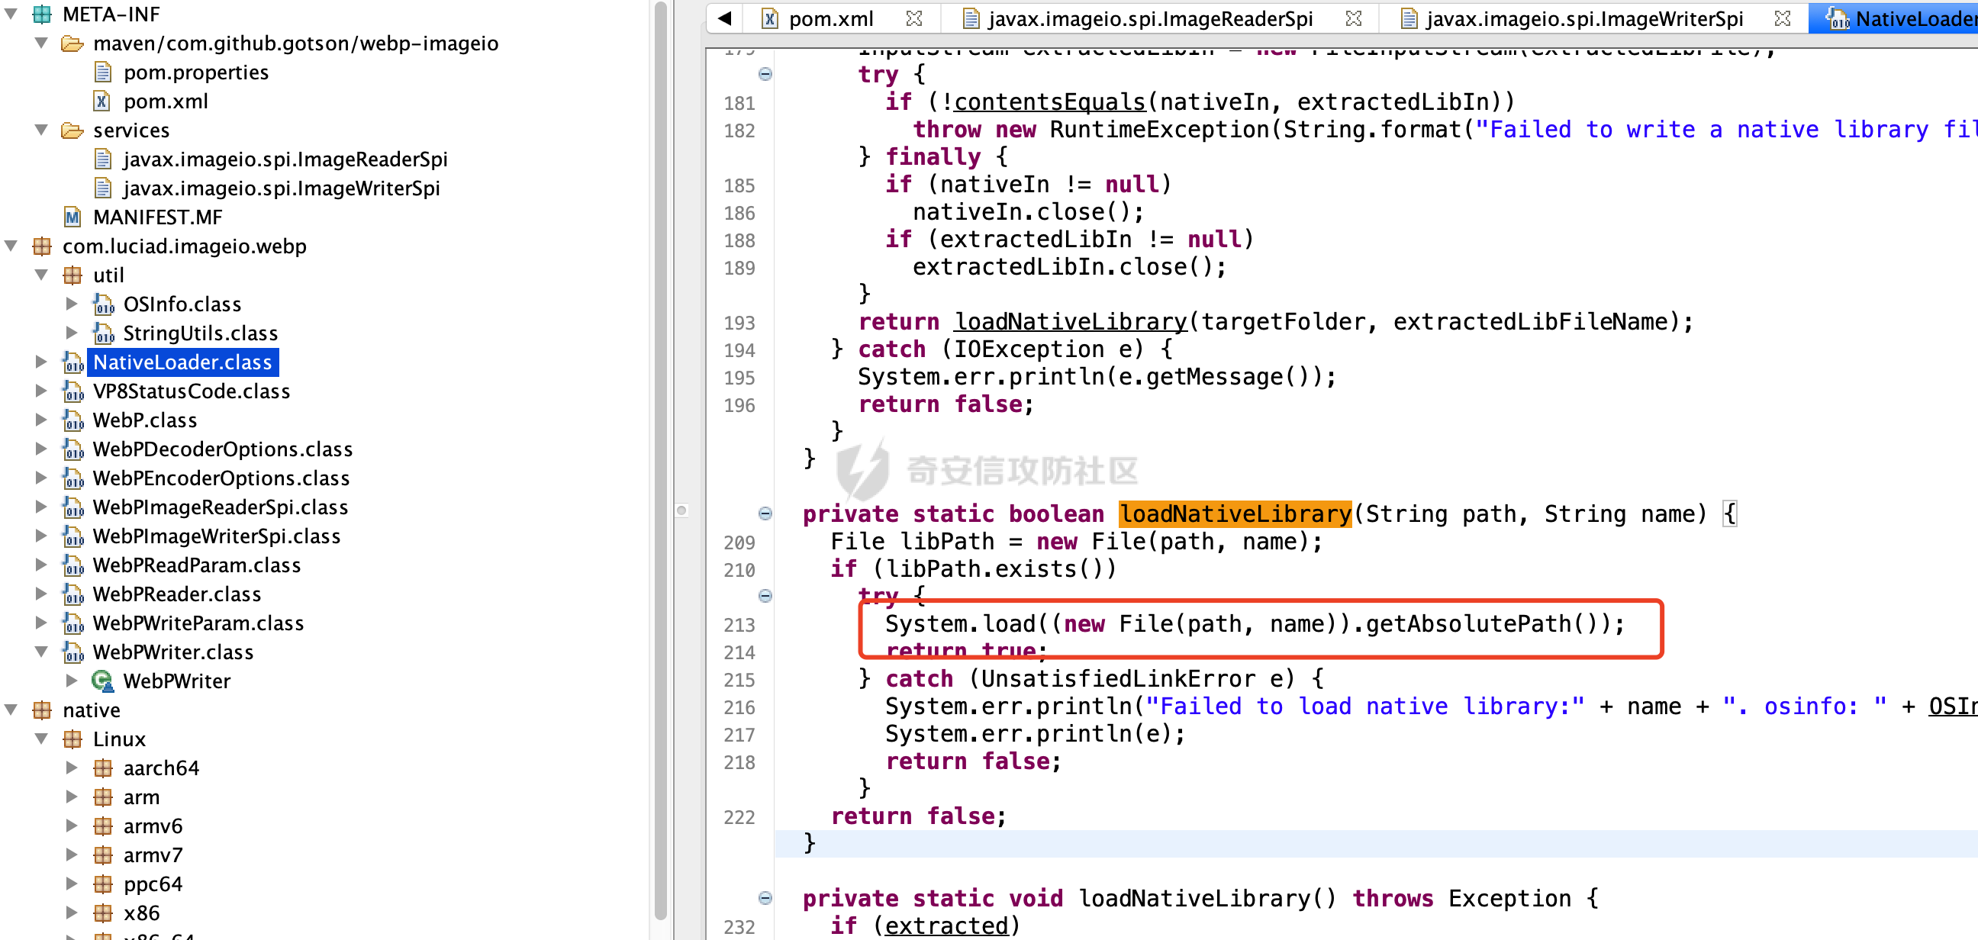The image size is (1978, 940).
Task: Close the javax.imageio.spi.ImageReaderSpi tab
Action: pos(1354,18)
